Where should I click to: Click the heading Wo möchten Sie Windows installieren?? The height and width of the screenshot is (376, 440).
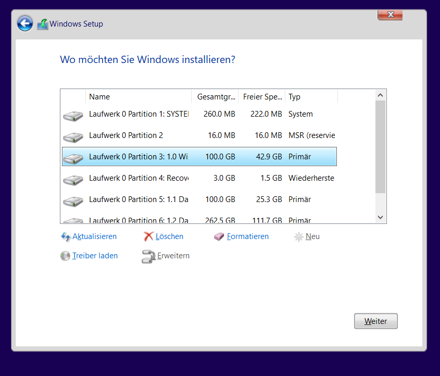coord(147,59)
